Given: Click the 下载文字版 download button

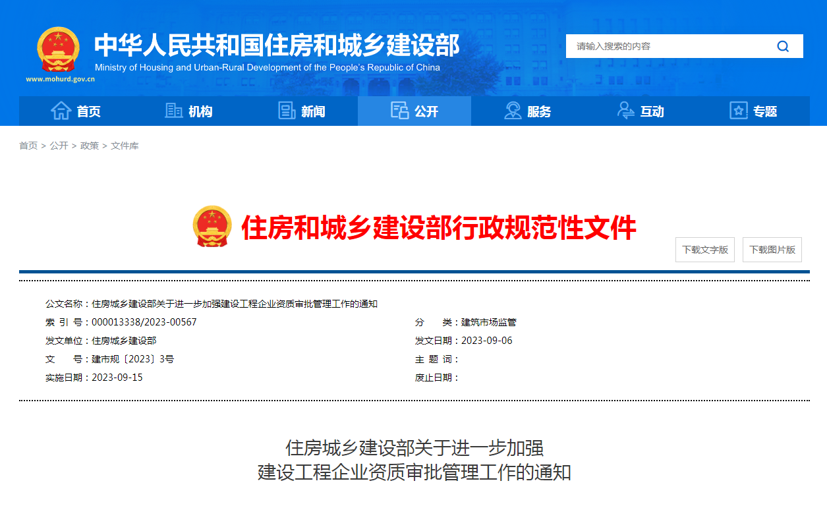Looking at the screenshot, I should pos(704,249).
